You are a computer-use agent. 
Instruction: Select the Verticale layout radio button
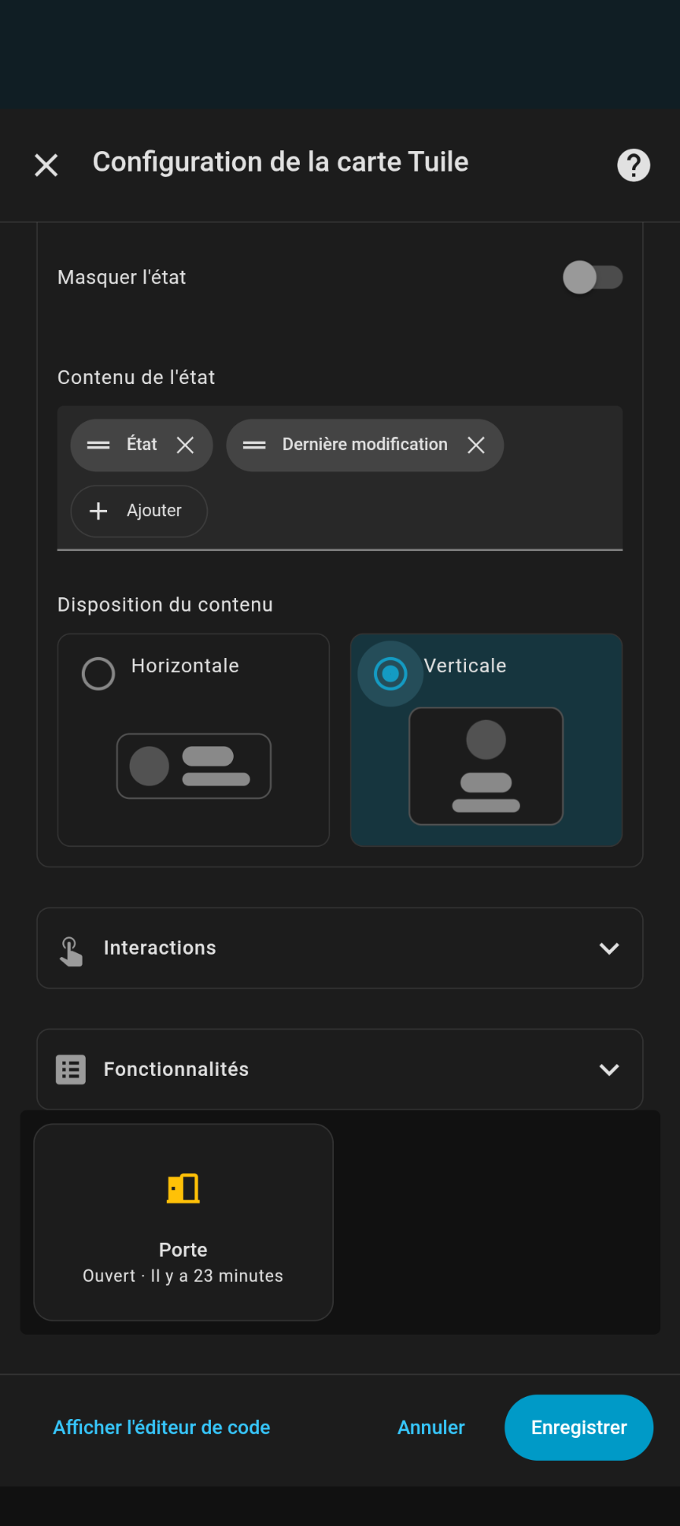pyautogui.click(x=390, y=674)
